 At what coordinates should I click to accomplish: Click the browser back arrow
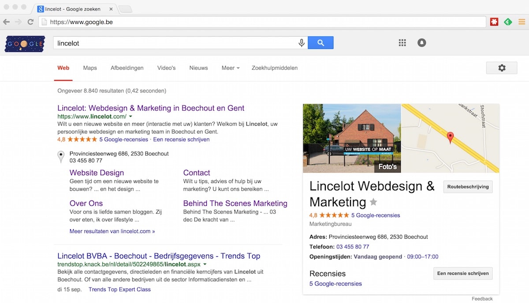point(7,22)
